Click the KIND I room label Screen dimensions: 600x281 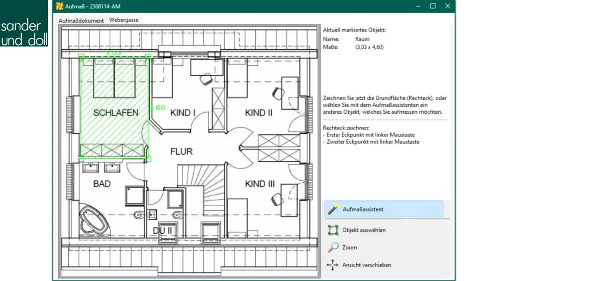pos(183,113)
